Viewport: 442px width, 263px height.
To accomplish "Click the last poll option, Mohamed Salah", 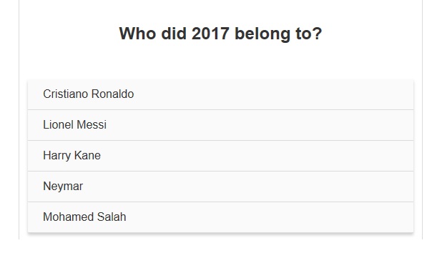I will pyautogui.click(x=220, y=217).
